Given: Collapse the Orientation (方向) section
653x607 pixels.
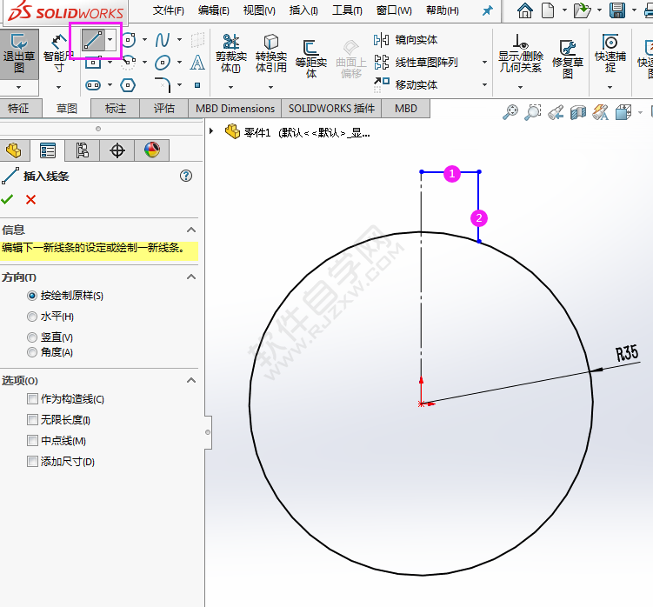Looking at the screenshot, I should (191, 277).
